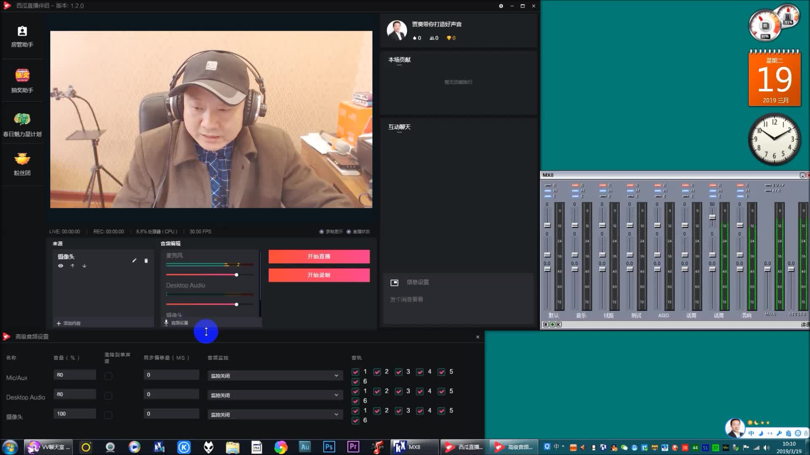Select the 录制显示 radio option
The height and width of the screenshot is (455, 810).
tap(321, 232)
